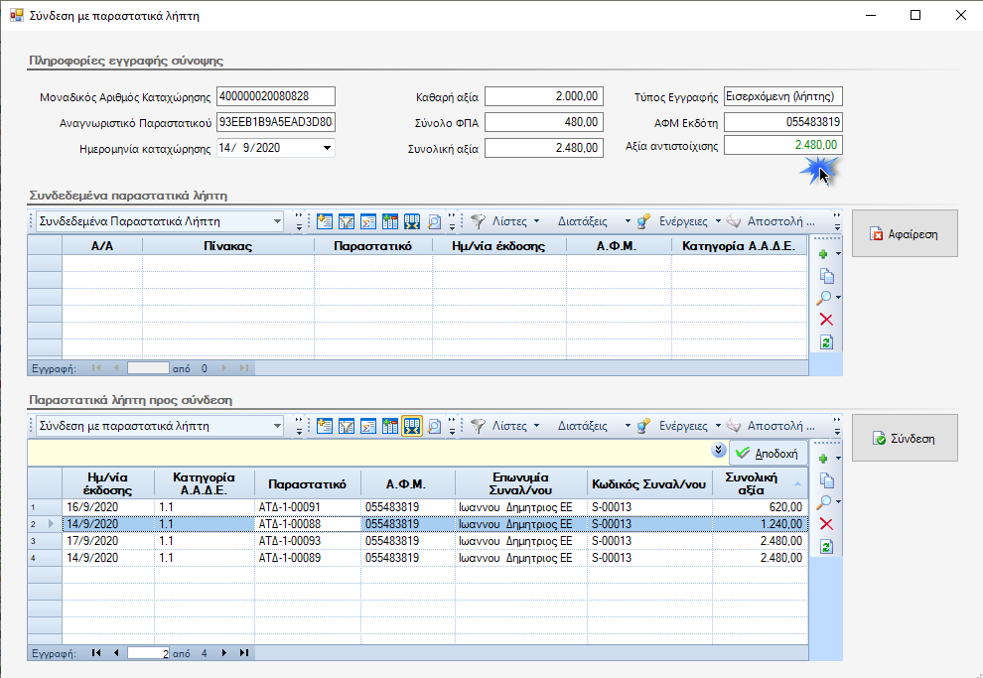This screenshot has width=983, height=678.
Task: Click the Σύνδεση button
Action: click(905, 438)
